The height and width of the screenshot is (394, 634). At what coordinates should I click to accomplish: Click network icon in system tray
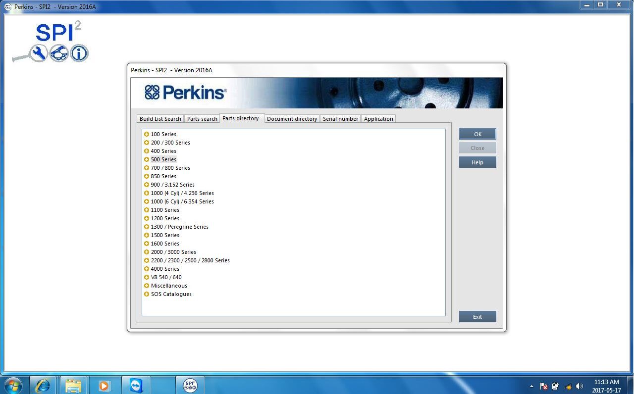[x=568, y=386]
